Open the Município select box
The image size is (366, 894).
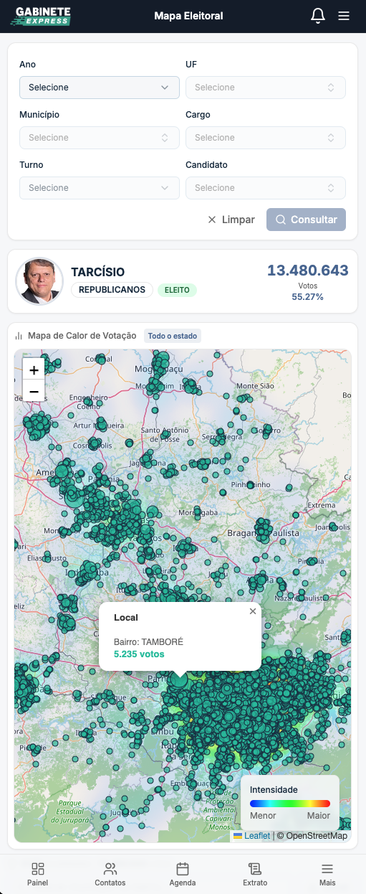click(100, 138)
